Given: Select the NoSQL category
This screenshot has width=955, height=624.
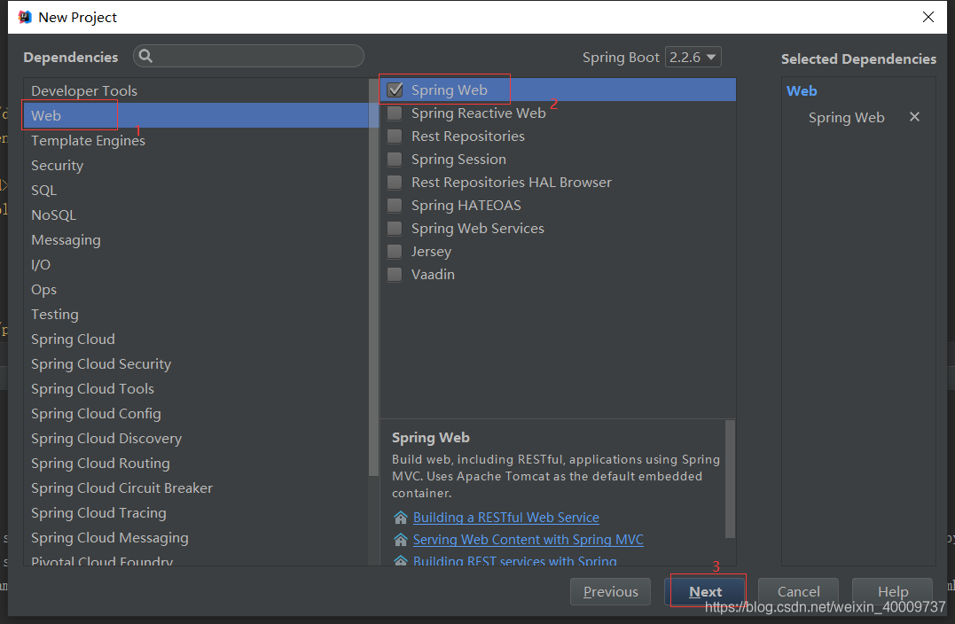Looking at the screenshot, I should [196, 214].
